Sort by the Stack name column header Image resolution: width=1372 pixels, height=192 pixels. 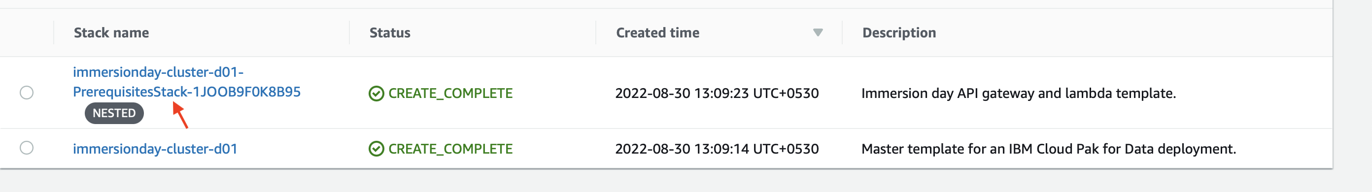(111, 33)
